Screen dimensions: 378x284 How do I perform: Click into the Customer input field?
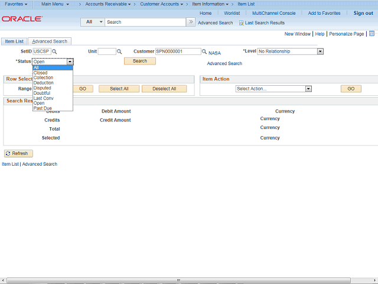point(178,51)
